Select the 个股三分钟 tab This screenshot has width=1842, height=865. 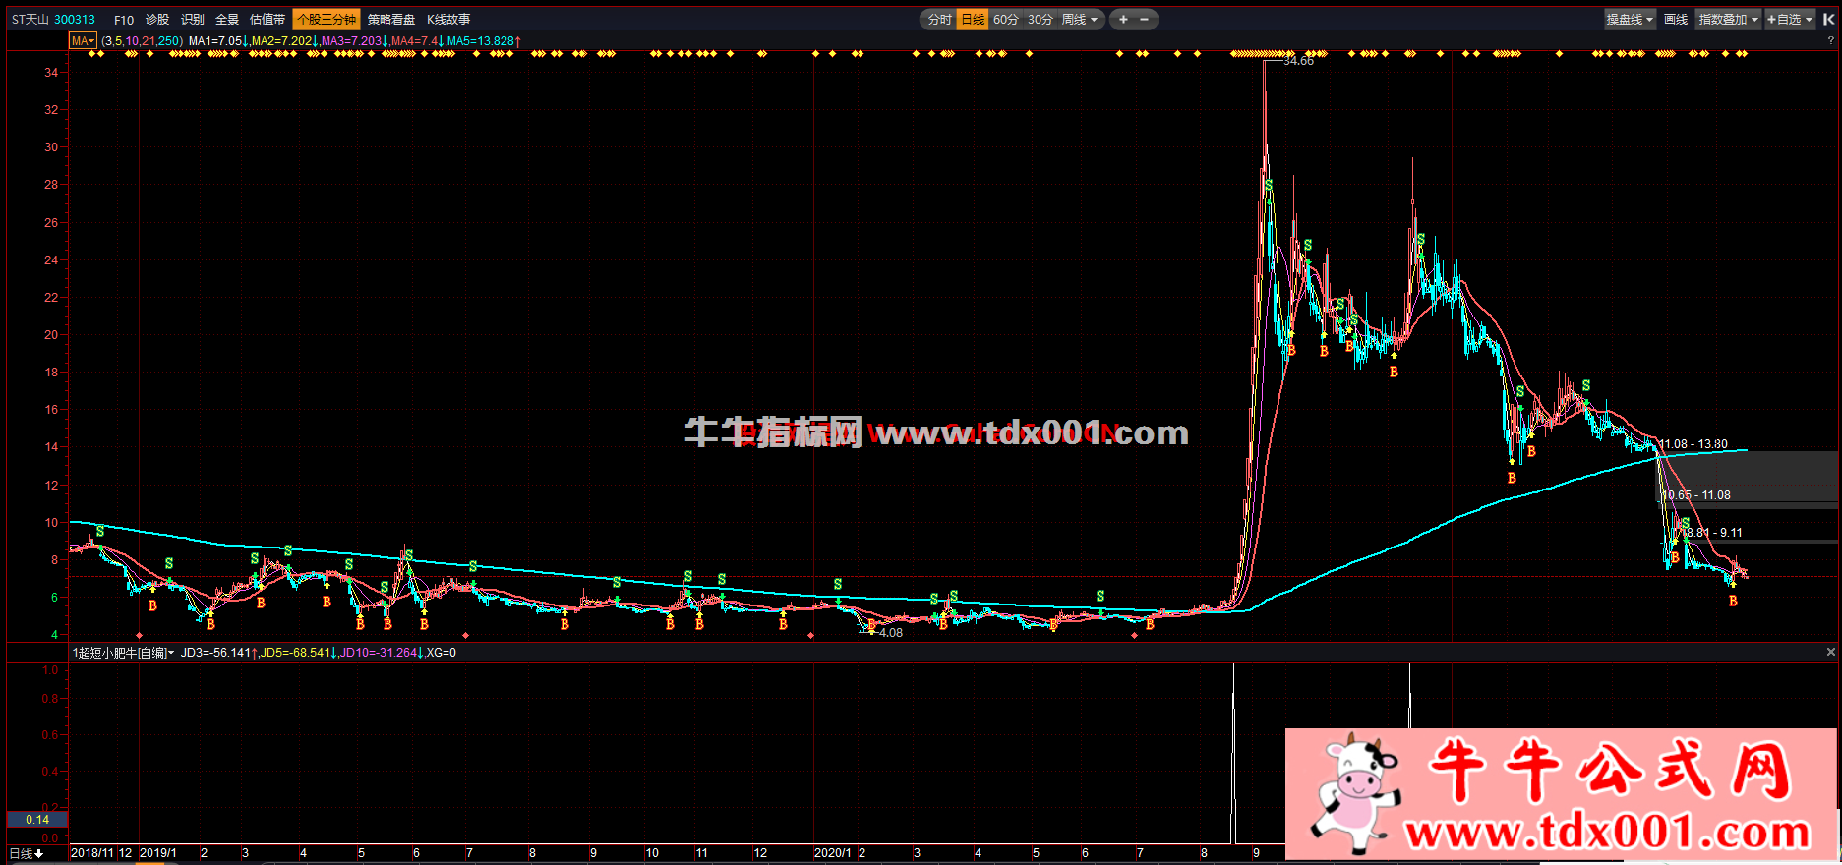point(327,20)
